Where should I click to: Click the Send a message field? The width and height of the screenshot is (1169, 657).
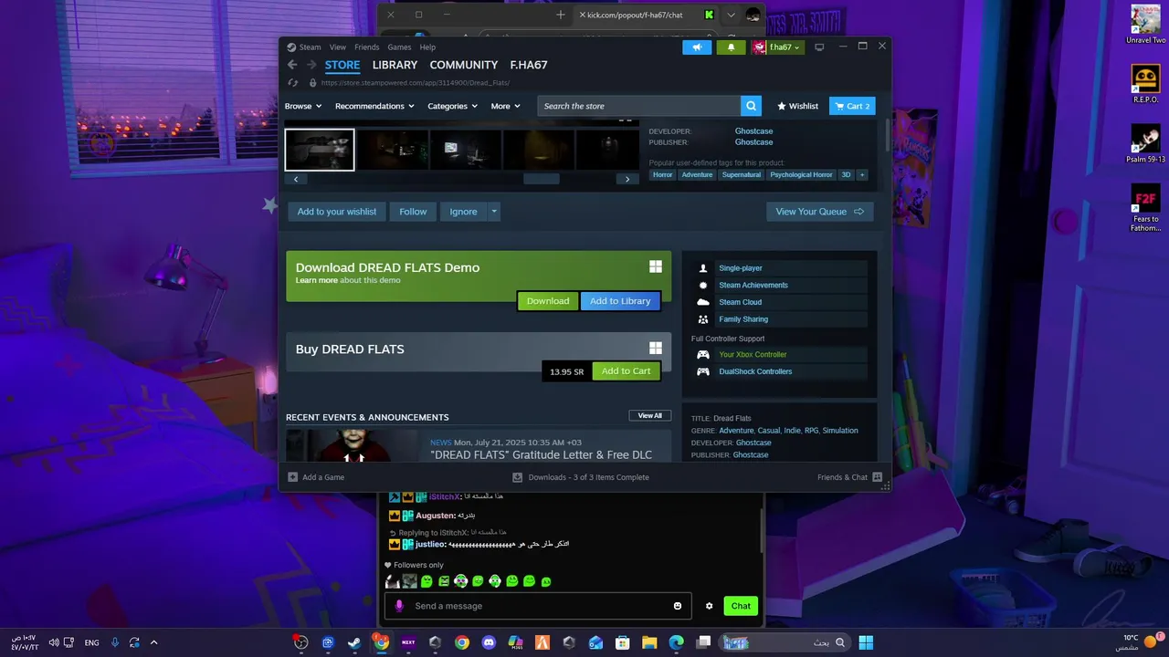tap(539, 606)
